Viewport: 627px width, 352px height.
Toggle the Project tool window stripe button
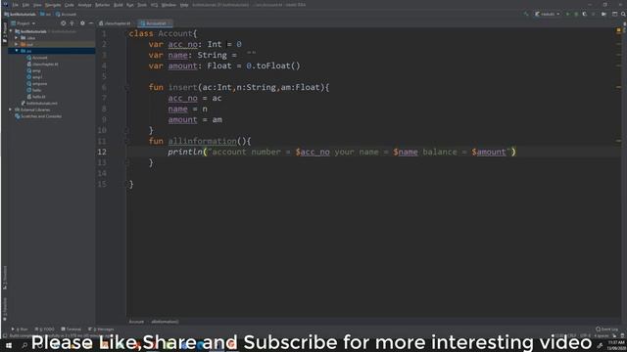pos(4,32)
